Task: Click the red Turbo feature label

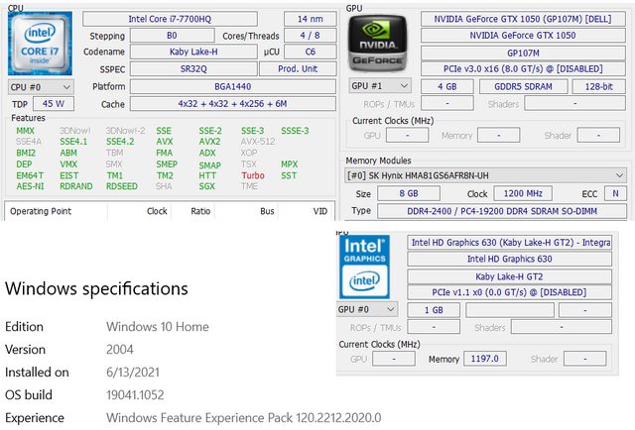Action: click(253, 175)
